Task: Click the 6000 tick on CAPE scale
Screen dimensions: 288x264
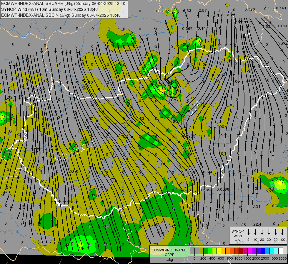Action: 283,258
